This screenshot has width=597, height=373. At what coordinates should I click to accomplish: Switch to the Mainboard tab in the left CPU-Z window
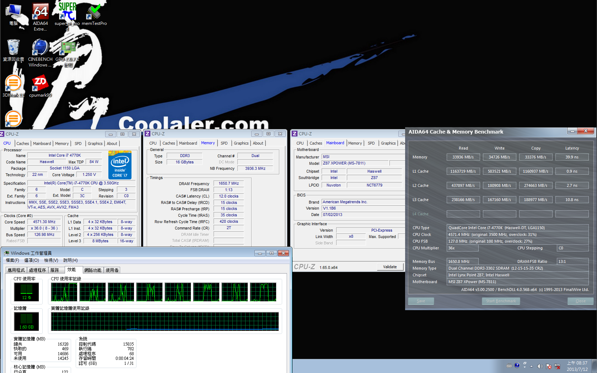click(x=42, y=144)
